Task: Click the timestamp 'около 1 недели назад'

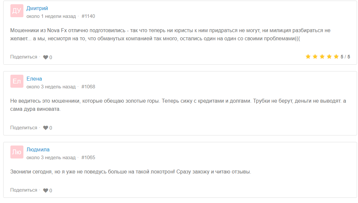Action: [x=51, y=16]
